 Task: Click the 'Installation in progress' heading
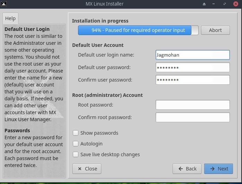(x=100, y=21)
